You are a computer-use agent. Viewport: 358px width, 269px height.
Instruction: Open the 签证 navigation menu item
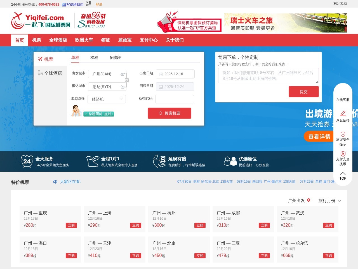coord(105,40)
